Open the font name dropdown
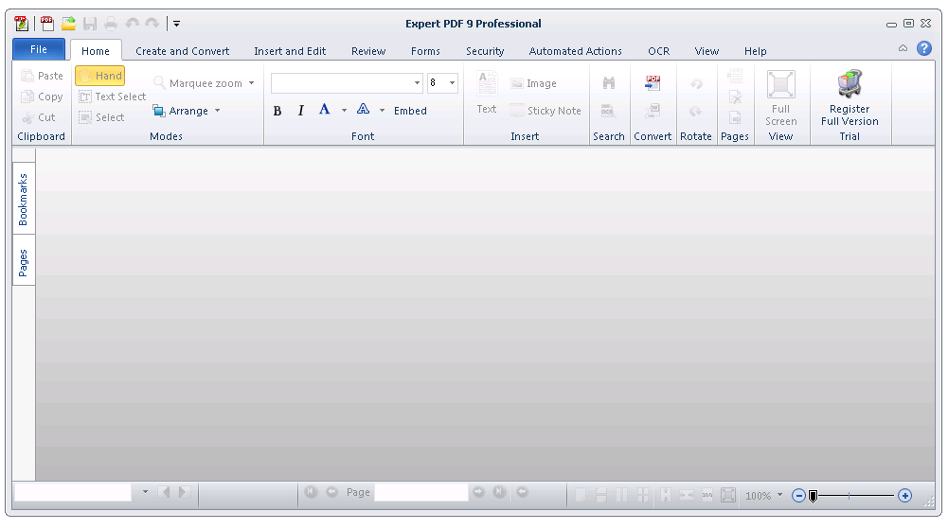948x528 pixels. (417, 82)
